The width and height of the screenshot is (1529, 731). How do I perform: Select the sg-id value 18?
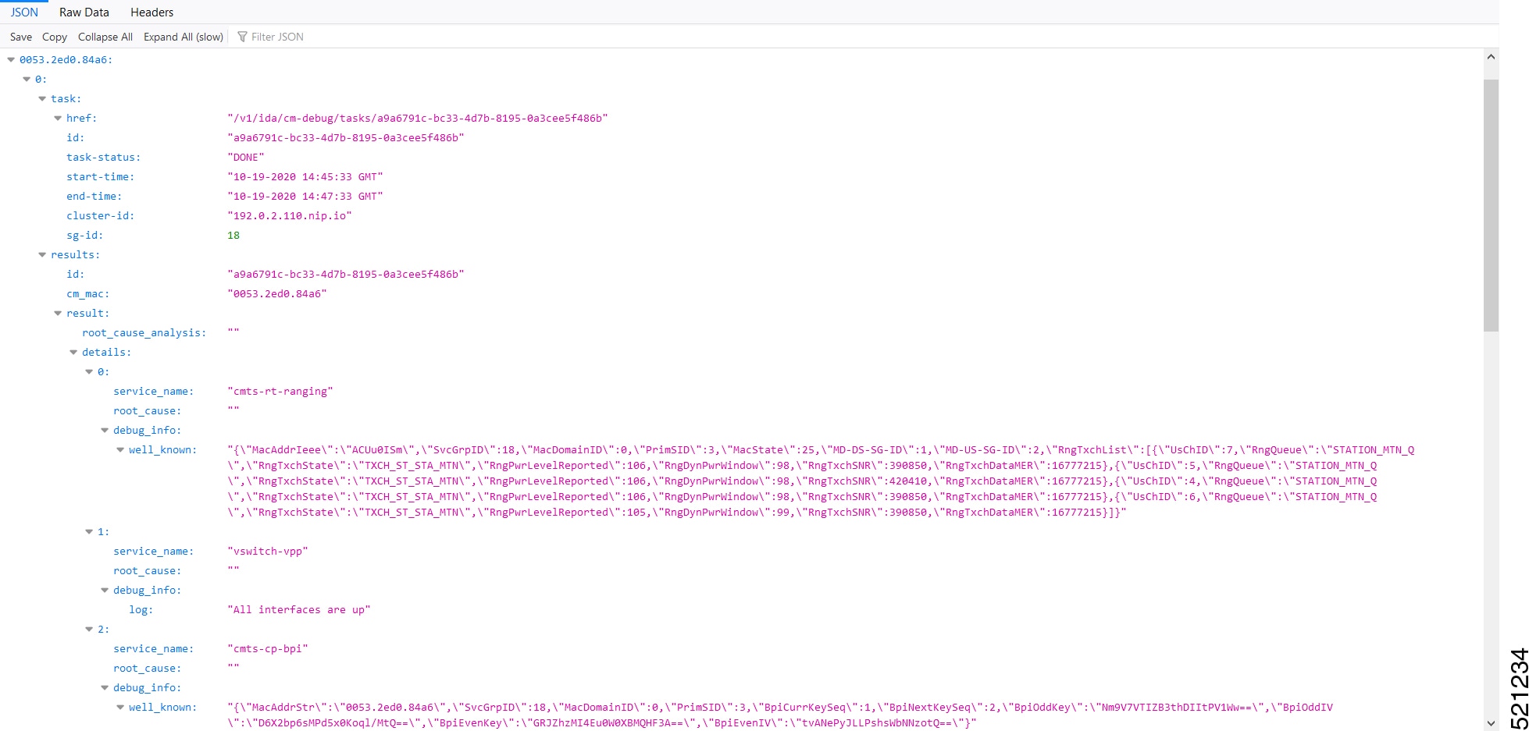[x=233, y=235]
